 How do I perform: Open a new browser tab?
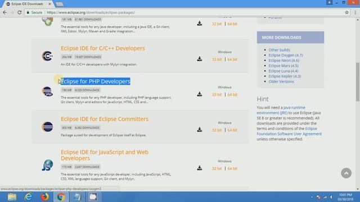click(60, 4)
